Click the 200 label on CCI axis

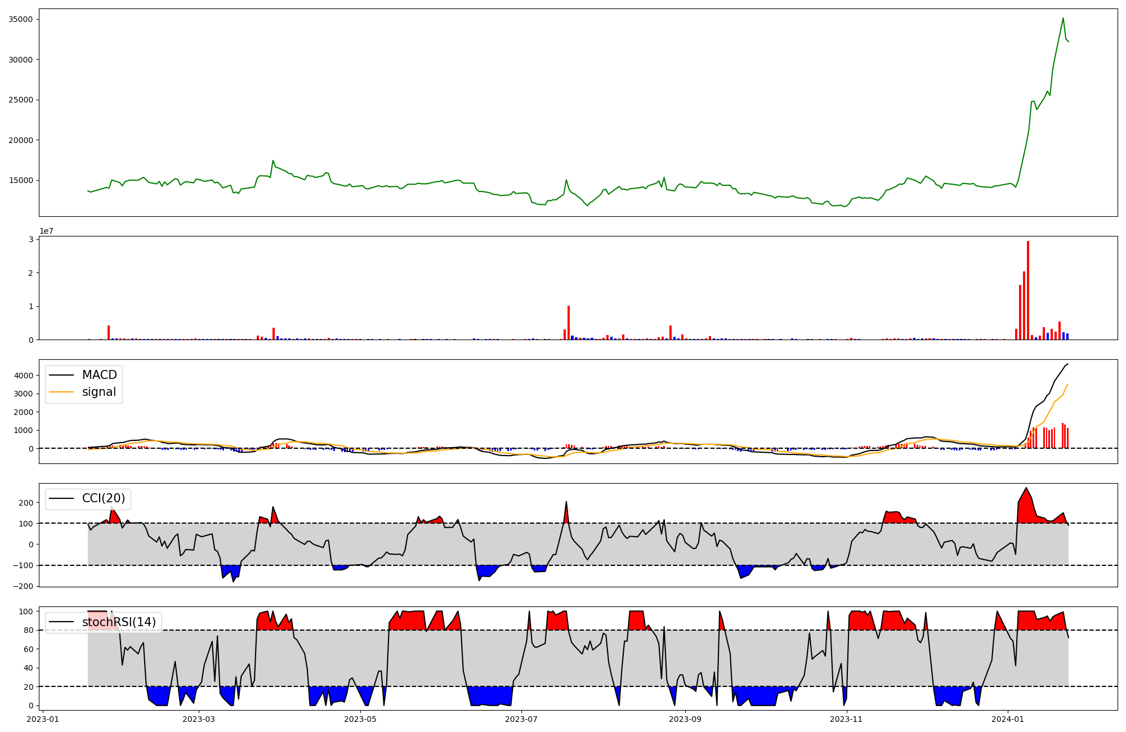tap(26, 503)
